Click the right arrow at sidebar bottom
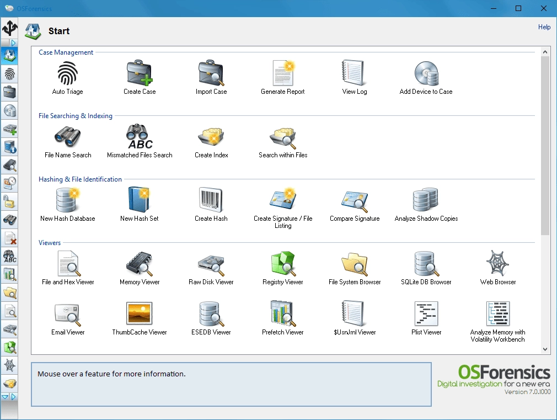This screenshot has width=557, height=420. pos(13,396)
